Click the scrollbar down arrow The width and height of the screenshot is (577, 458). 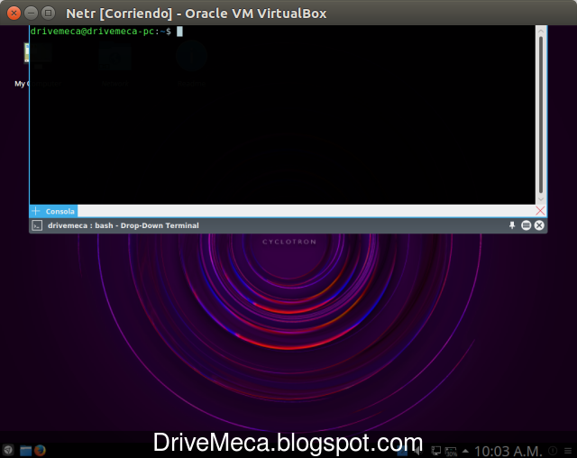click(x=541, y=199)
